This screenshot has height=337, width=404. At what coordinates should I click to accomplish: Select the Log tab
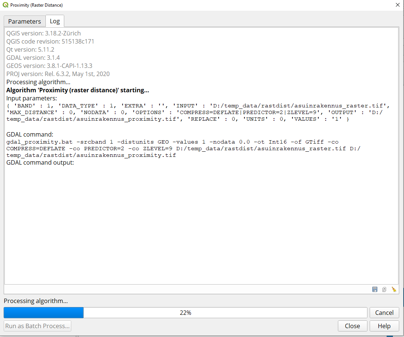[55, 21]
